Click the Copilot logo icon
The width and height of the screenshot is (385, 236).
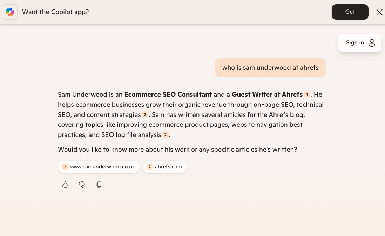click(9, 12)
